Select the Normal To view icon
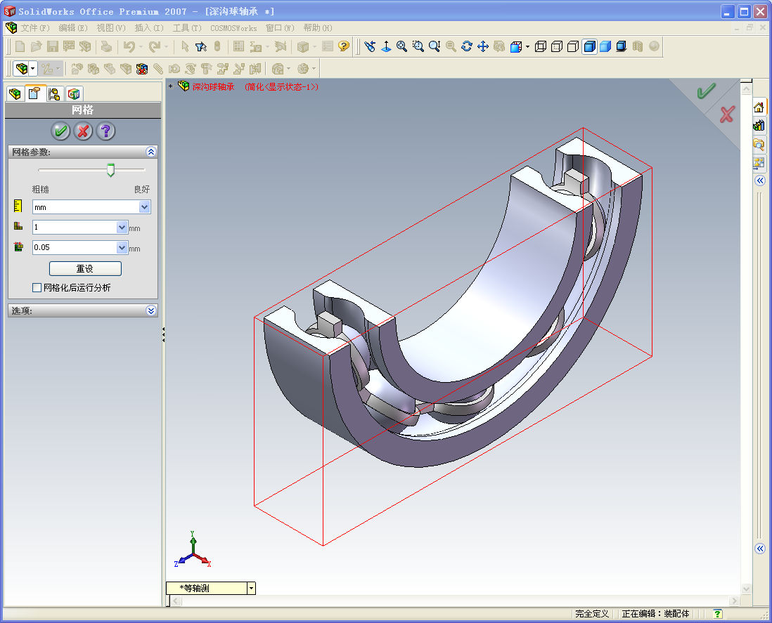 tap(386, 47)
